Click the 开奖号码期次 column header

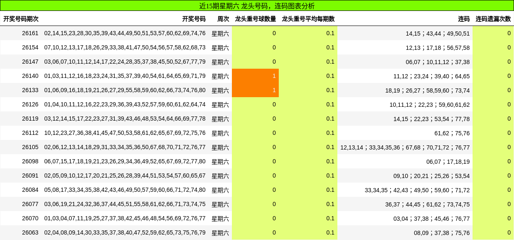coord(21,19)
